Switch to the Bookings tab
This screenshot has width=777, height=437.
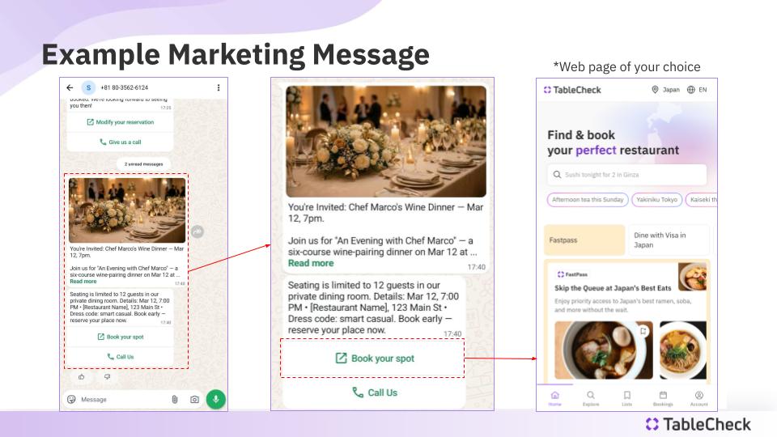[x=663, y=398]
